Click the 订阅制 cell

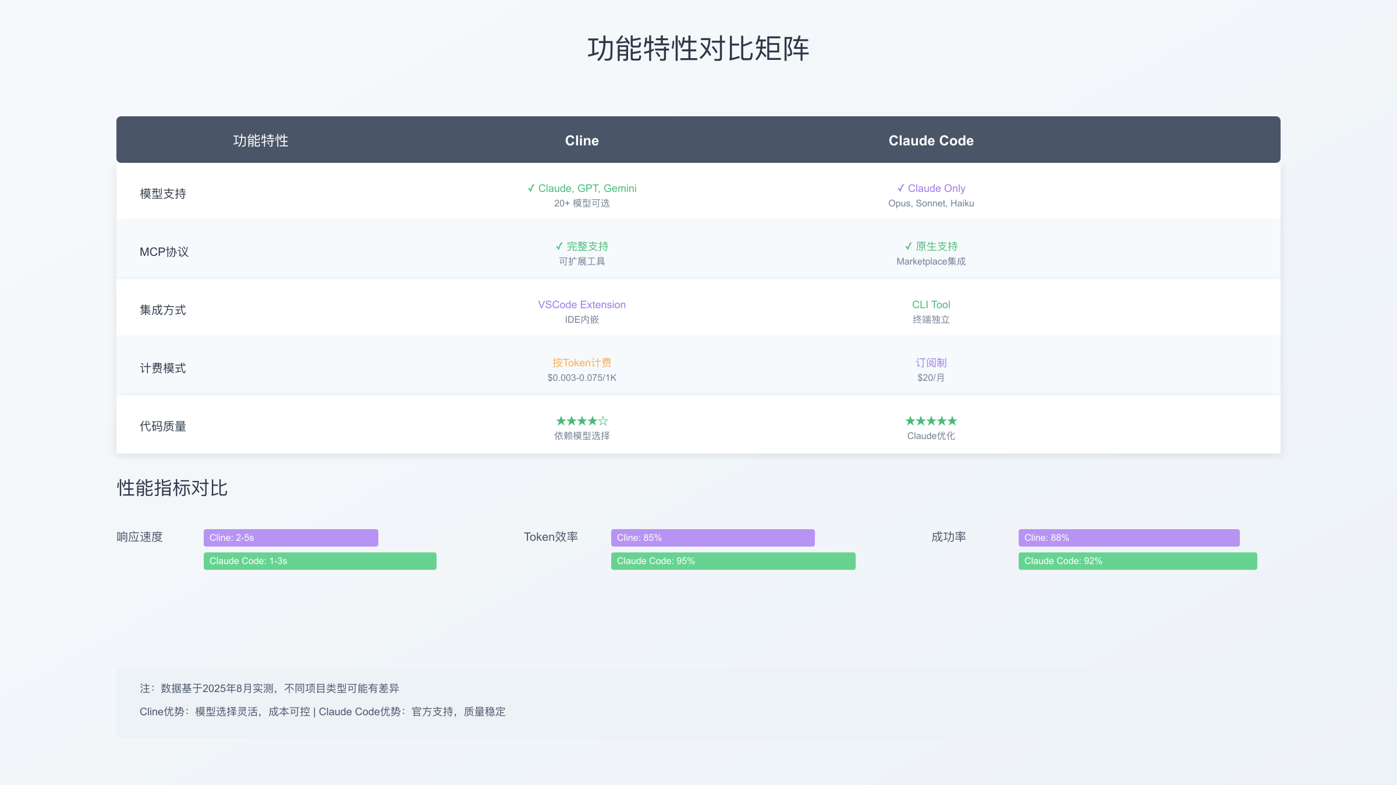tap(931, 363)
